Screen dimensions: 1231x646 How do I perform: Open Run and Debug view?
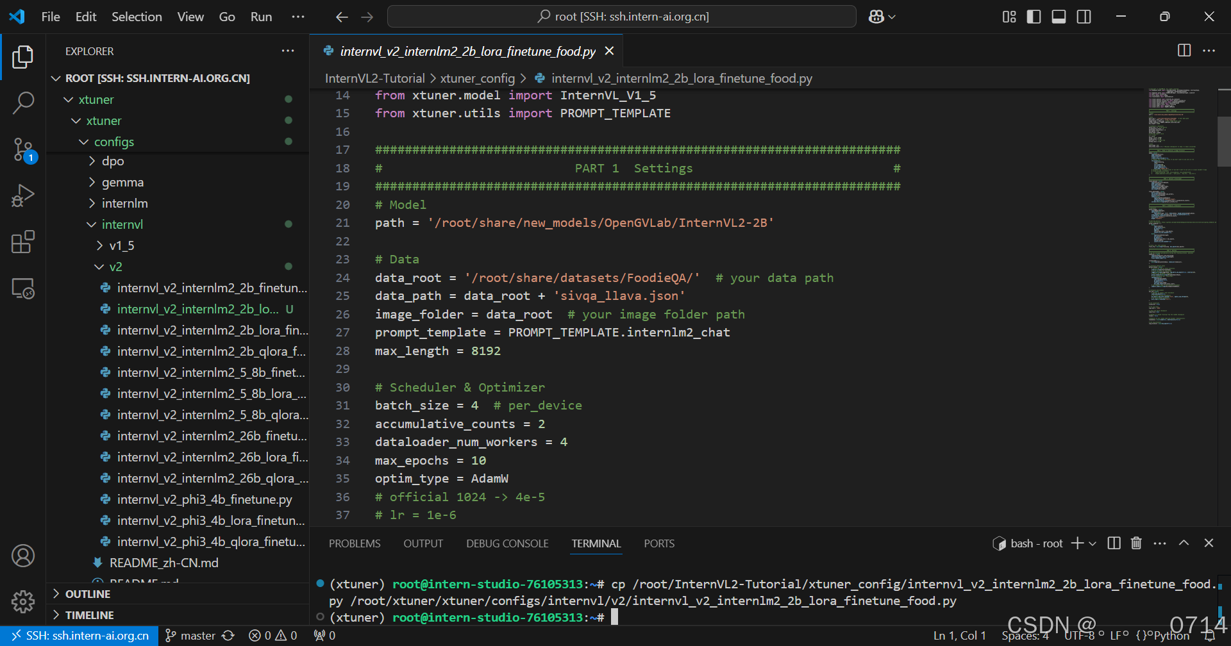click(23, 196)
